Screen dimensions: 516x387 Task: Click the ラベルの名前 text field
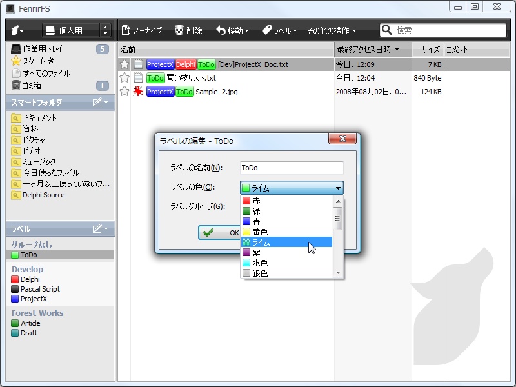pos(292,168)
